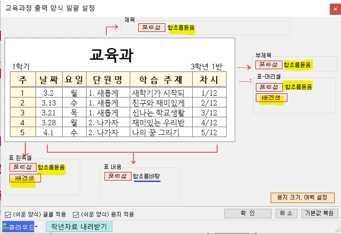Click 폰트설 button in 표 왼쪽셀 group

click(23, 167)
